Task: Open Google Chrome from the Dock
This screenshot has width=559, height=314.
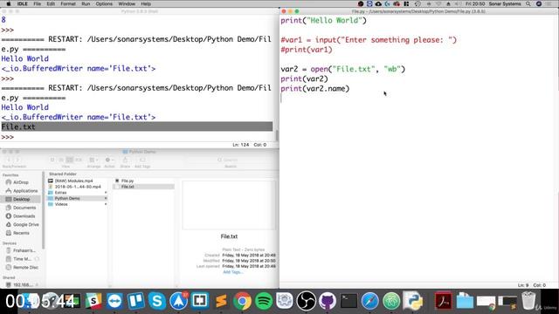Action: pyautogui.click(x=243, y=301)
